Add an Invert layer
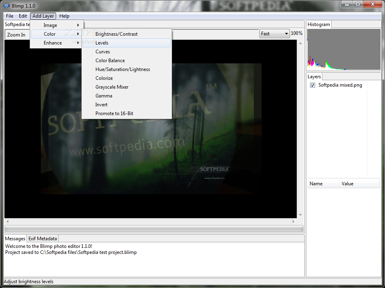This screenshot has width=385, height=288. tap(127, 105)
